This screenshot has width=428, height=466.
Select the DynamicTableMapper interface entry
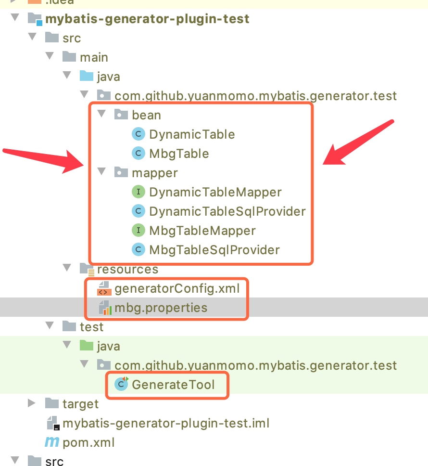tap(215, 192)
